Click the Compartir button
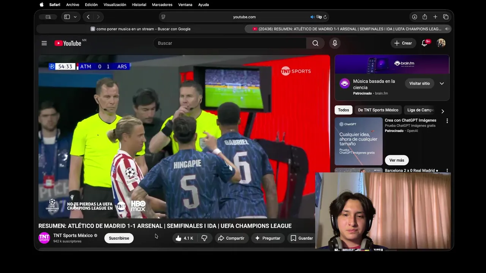Image resolution: width=486 pixels, height=273 pixels. pos(231,238)
